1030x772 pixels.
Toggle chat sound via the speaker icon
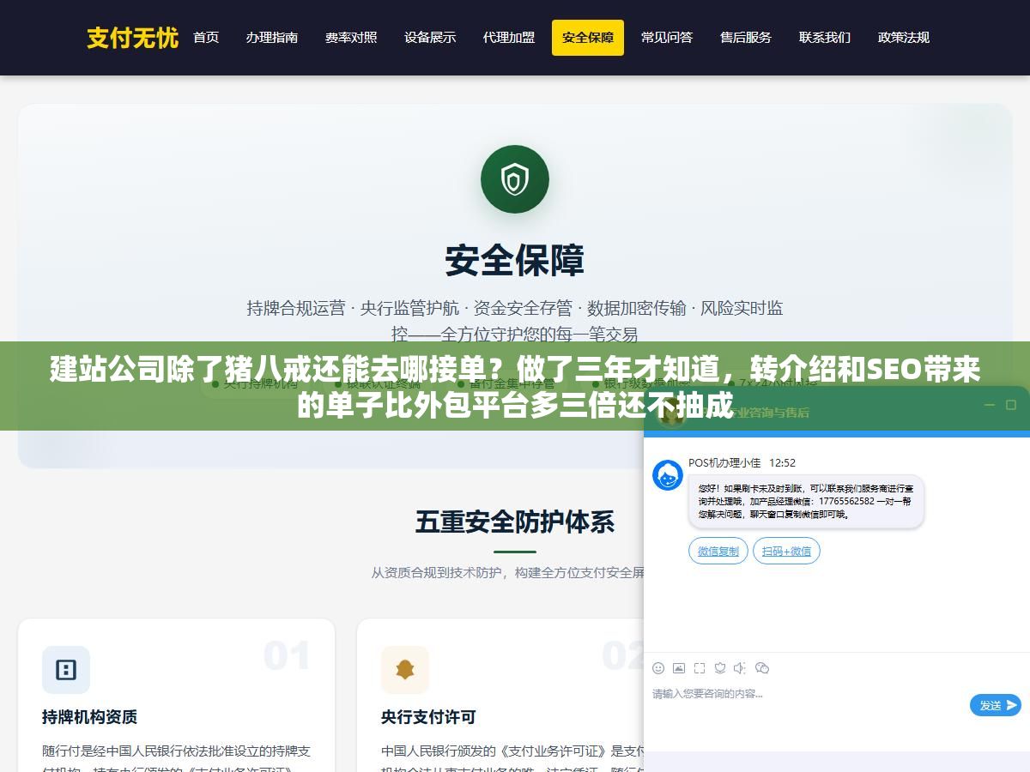click(740, 668)
